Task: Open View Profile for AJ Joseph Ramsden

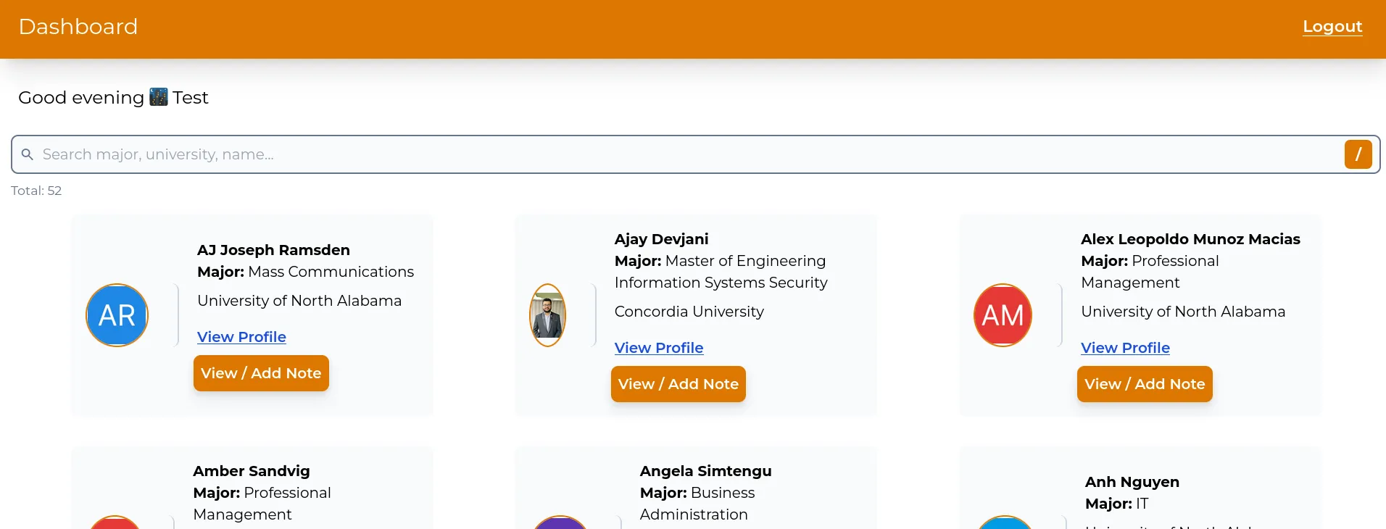Action: pyautogui.click(x=241, y=337)
